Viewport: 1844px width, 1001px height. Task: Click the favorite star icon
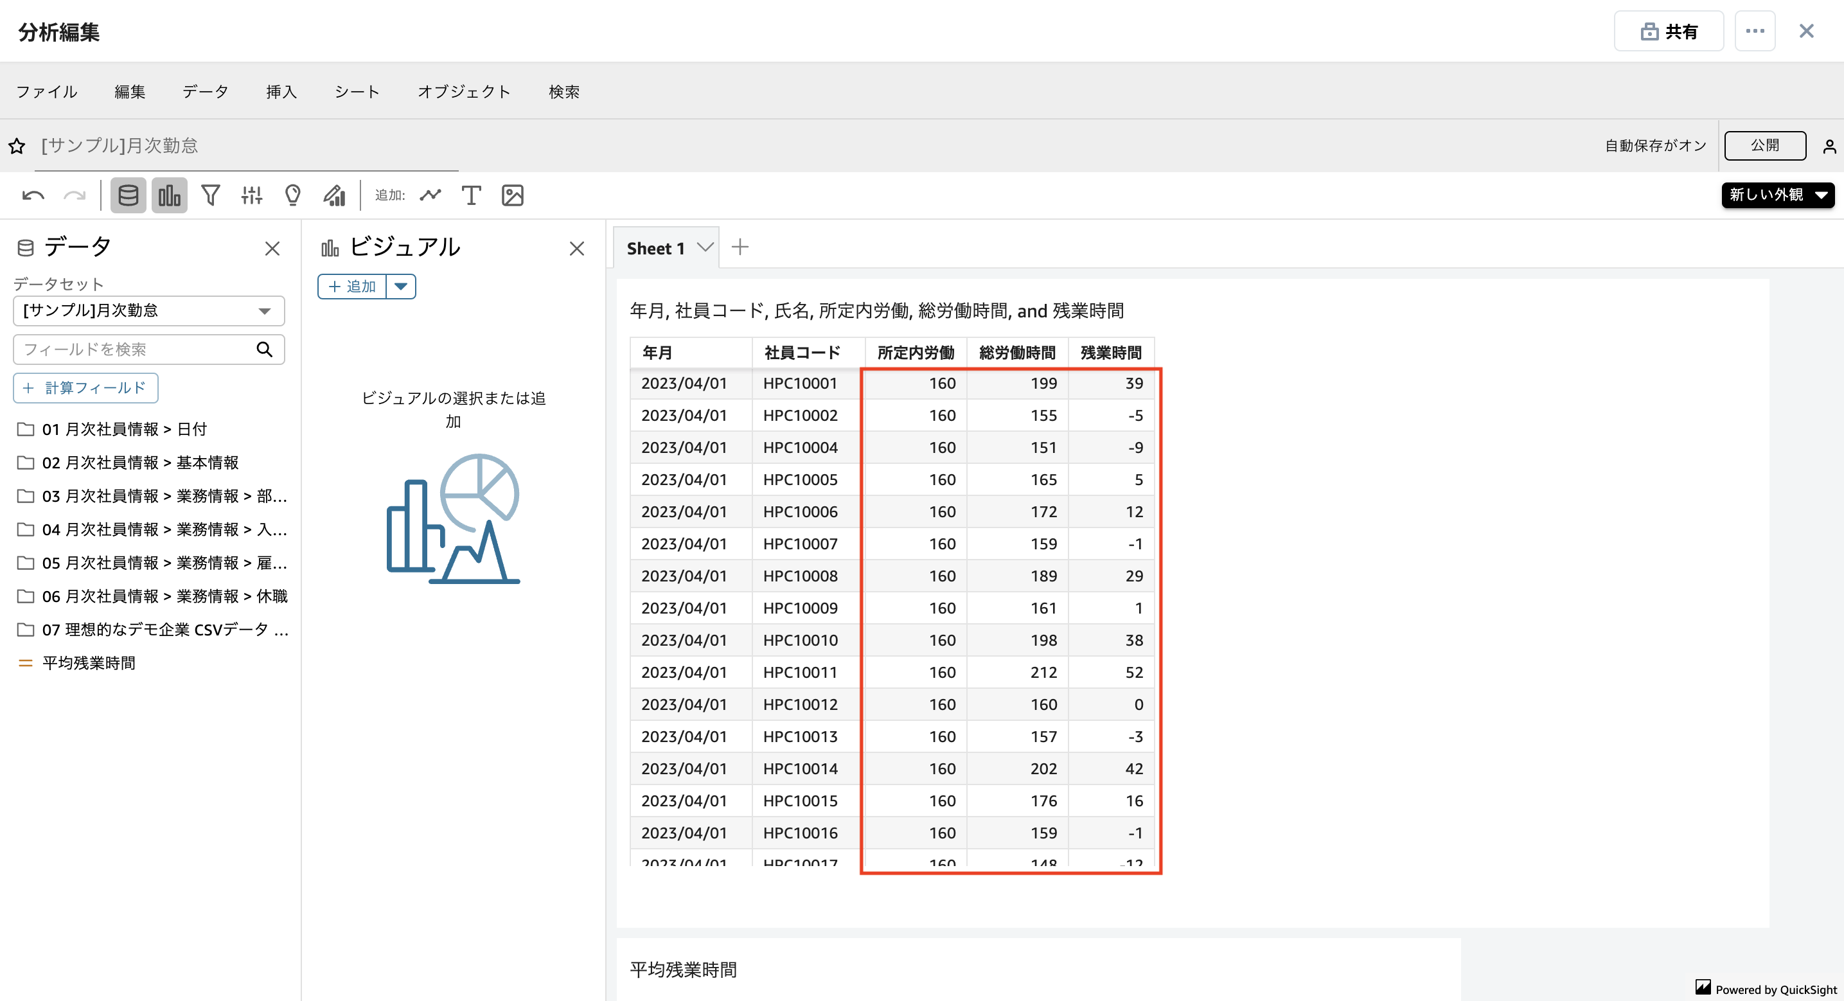click(17, 146)
